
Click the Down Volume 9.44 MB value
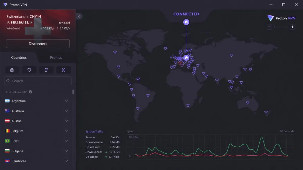point(114,142)
